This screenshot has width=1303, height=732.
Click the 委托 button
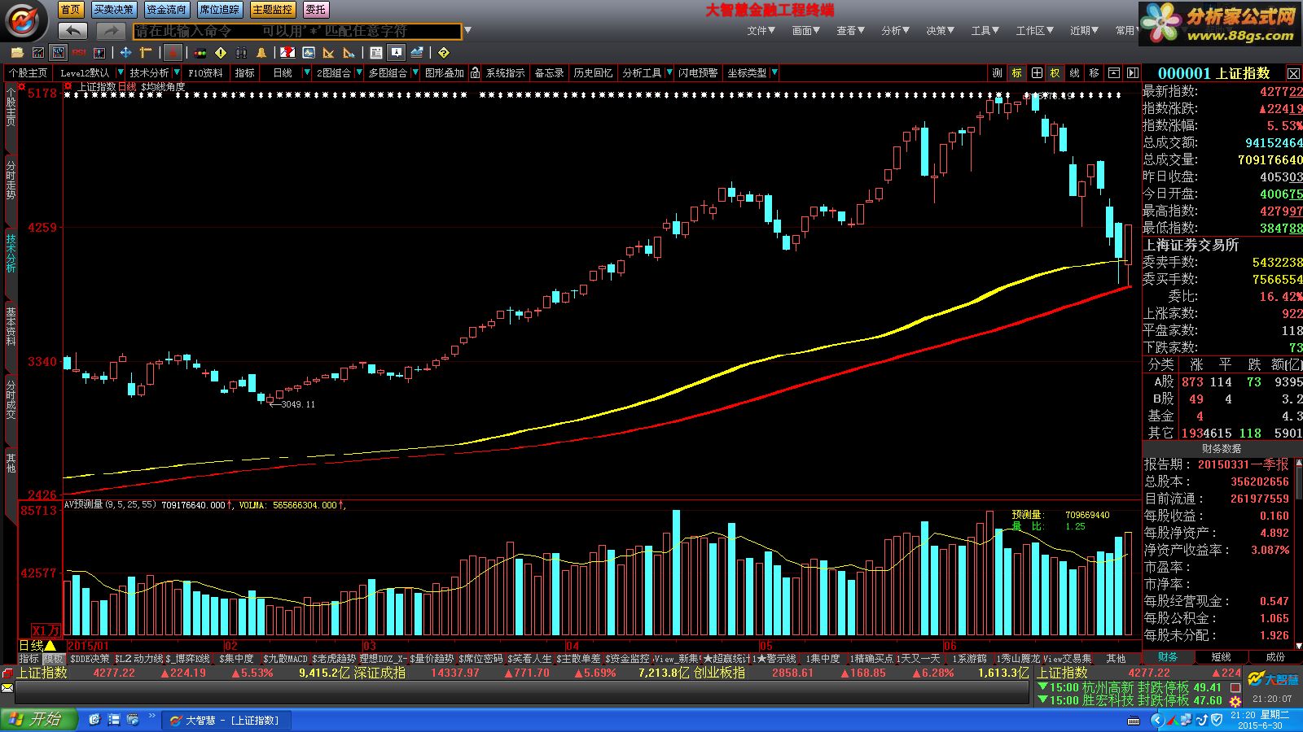tap(315, 9)
